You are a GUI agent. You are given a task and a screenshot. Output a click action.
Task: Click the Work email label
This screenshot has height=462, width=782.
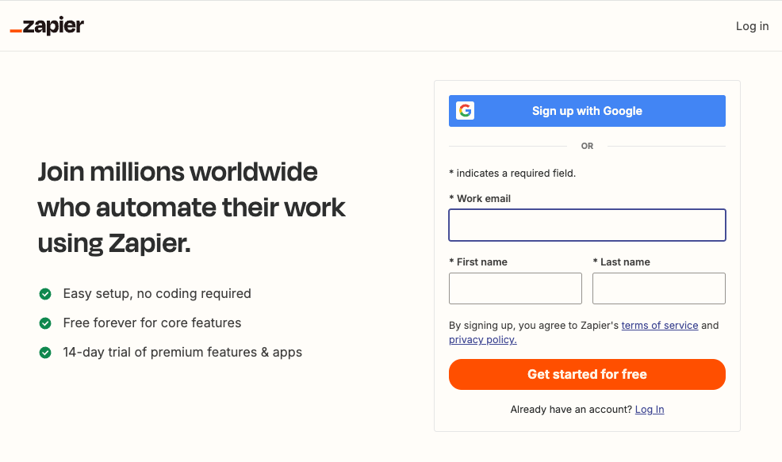point(483,199)
